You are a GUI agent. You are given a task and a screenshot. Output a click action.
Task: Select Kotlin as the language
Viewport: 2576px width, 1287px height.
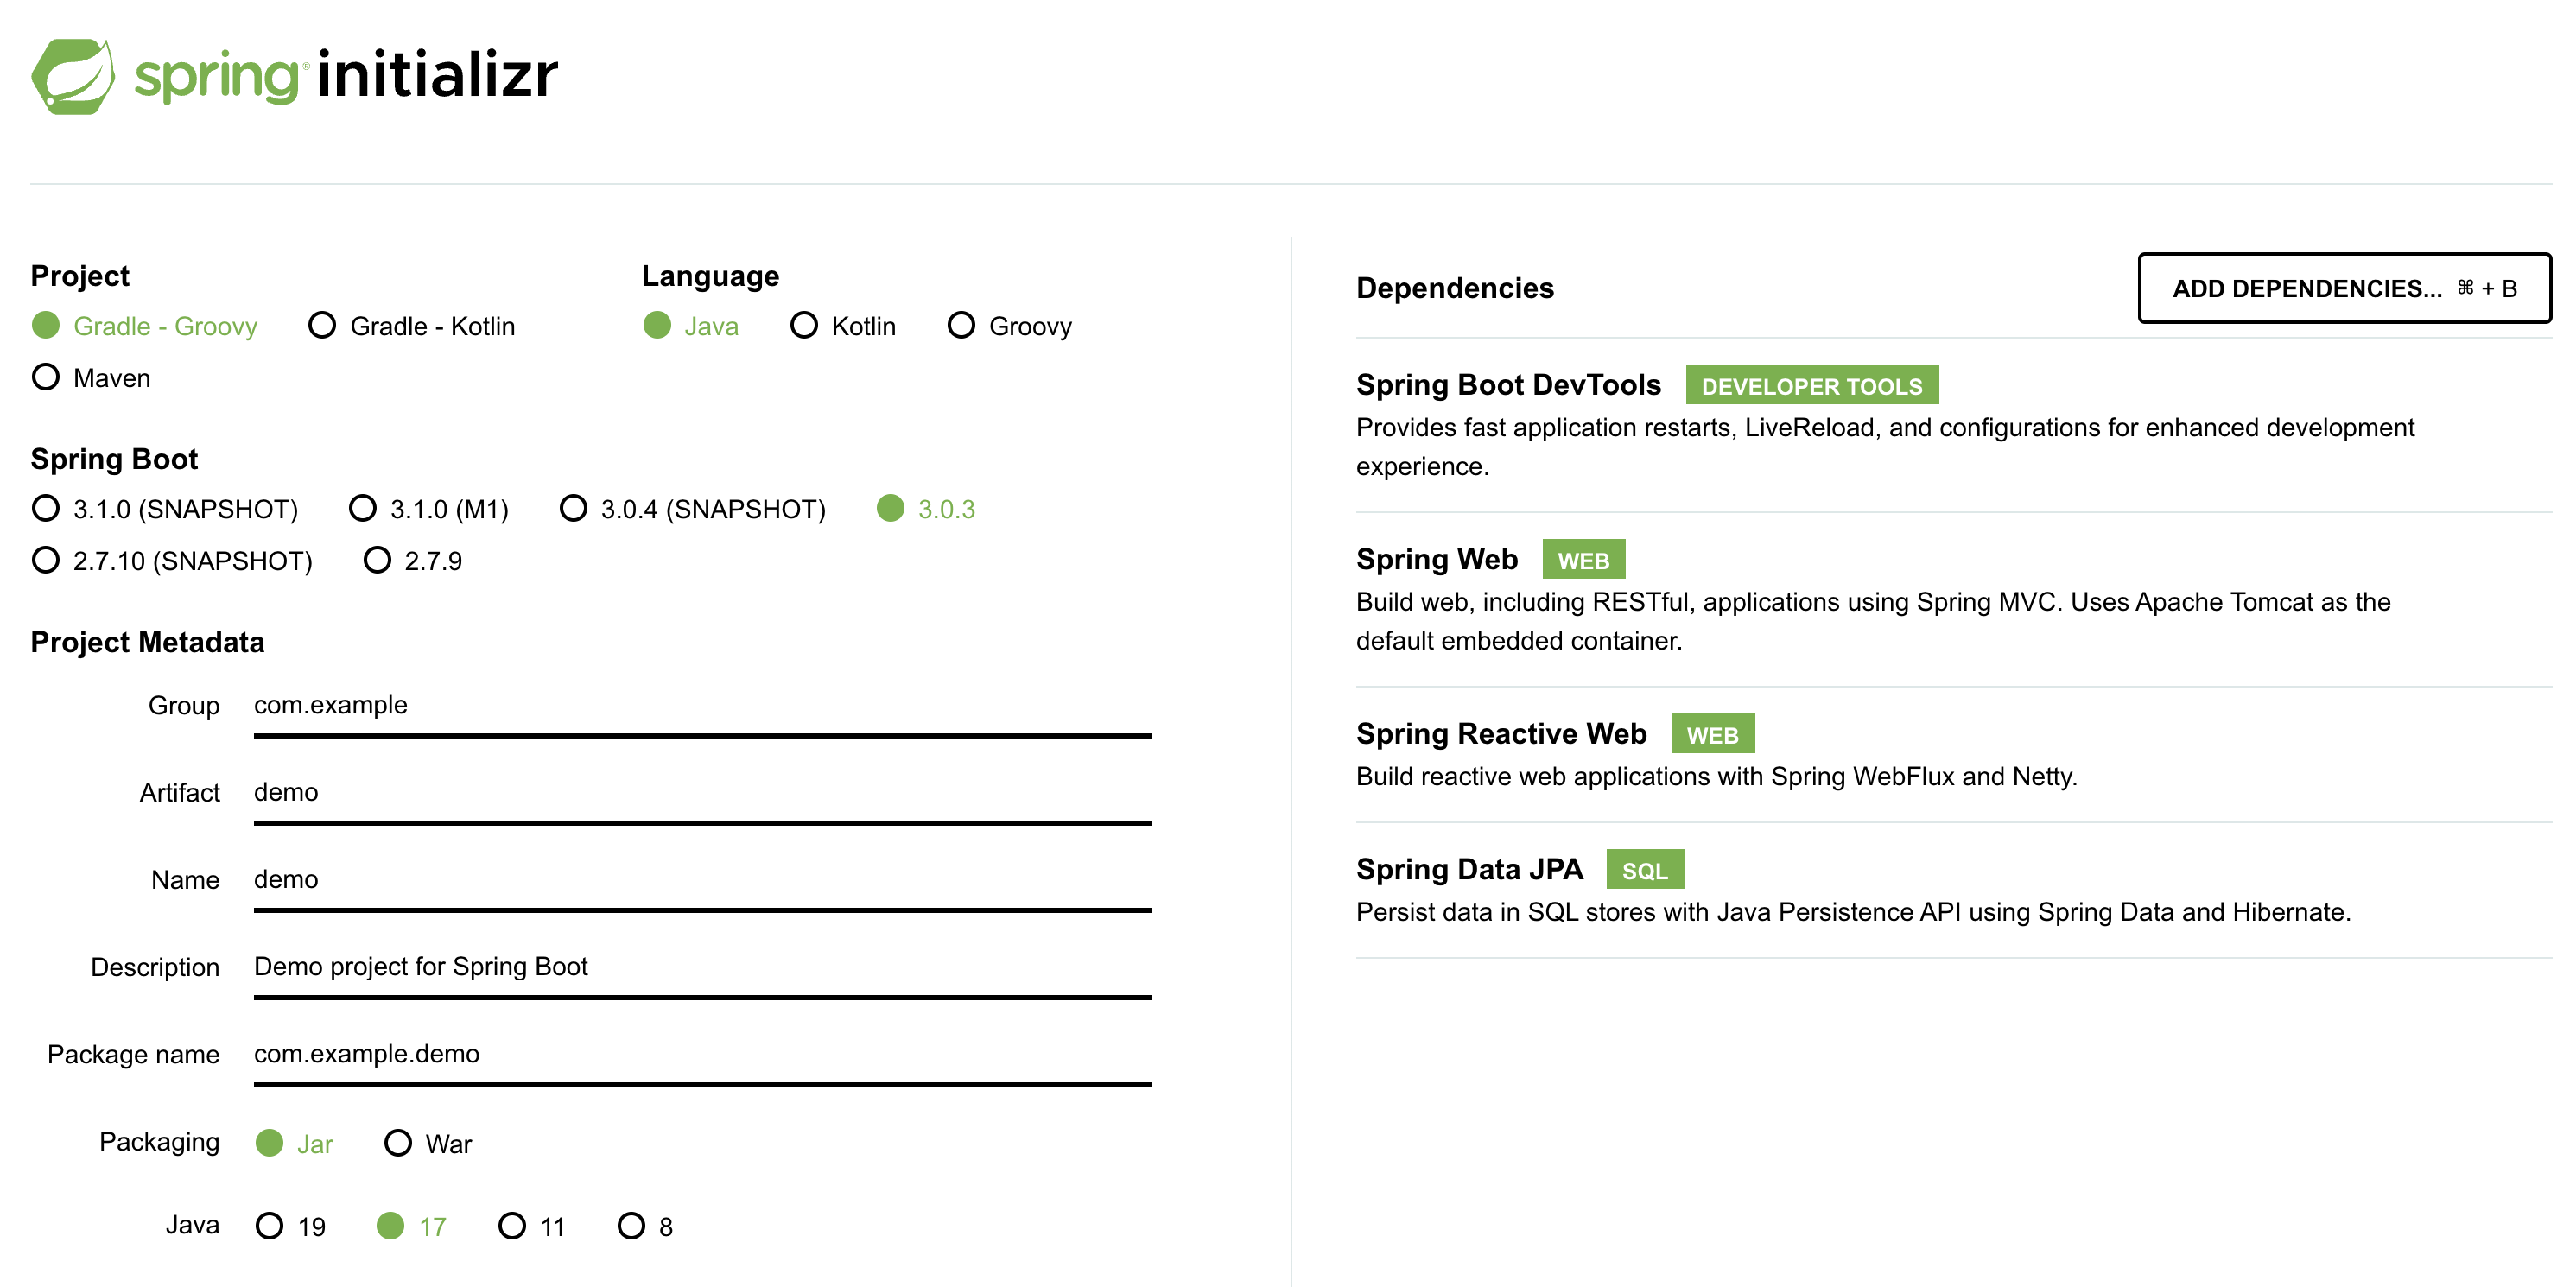pos(843,326)
